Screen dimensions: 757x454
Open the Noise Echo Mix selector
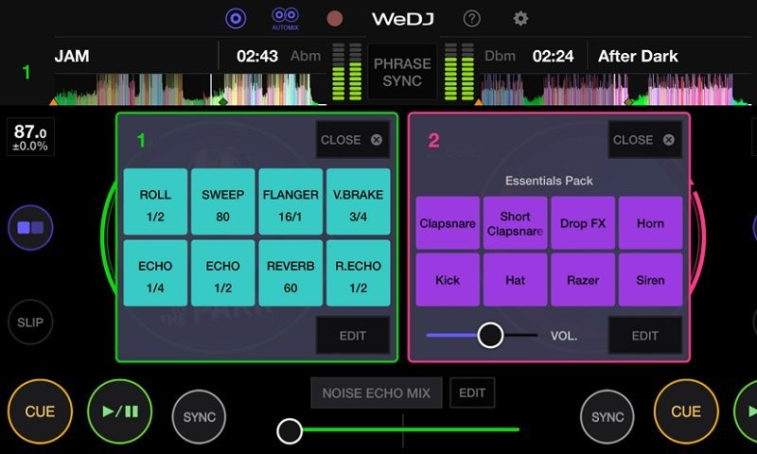[x=376, y=393]
